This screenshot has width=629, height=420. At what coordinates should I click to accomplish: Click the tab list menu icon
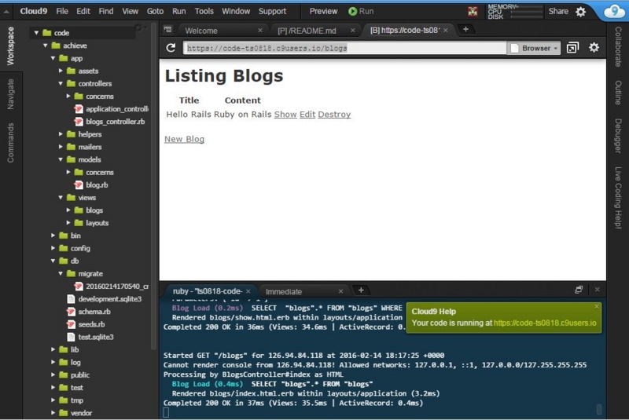[x=167, y=29]
